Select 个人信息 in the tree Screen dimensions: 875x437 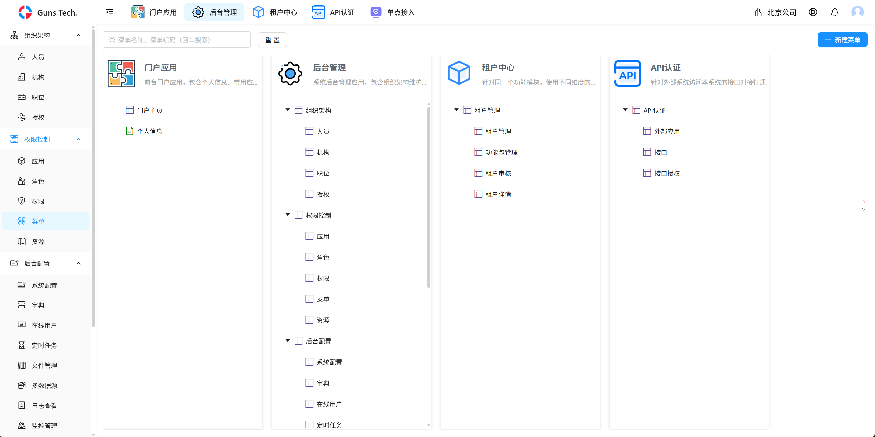point(149,131)
